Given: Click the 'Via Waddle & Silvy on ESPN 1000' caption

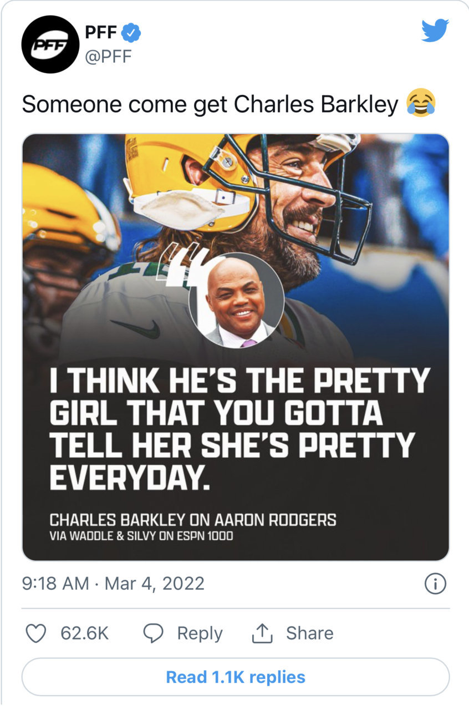Looking at the screenshot, I should point(141,536).
